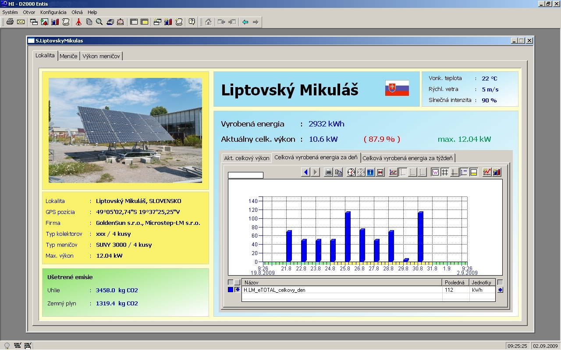Switch to the Meniče tab
This screenshot has width=561, height=350.
point(68,56)
